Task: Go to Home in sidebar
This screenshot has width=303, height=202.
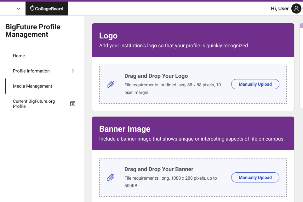Action: point(19,56)
